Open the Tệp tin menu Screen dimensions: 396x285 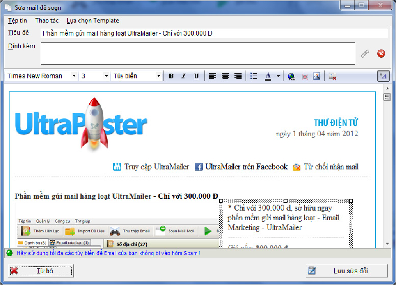click(17, 21)
